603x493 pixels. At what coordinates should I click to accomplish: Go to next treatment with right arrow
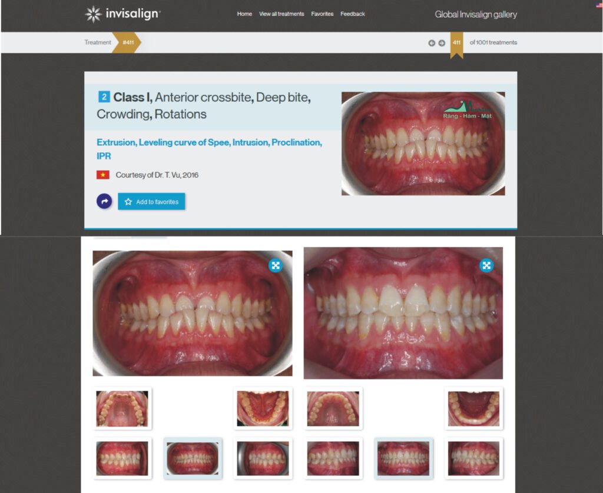point(442,43)
